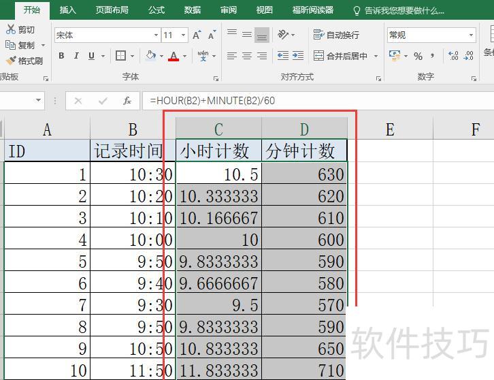Select the Format Painter (格式刷) brush
Viewport: 494px width, 380px height.
point(11,60)
